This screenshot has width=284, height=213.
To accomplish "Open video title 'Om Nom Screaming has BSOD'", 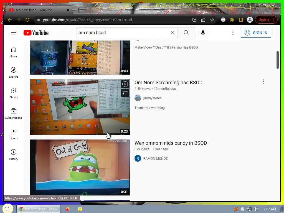I will tap(168, 83).
